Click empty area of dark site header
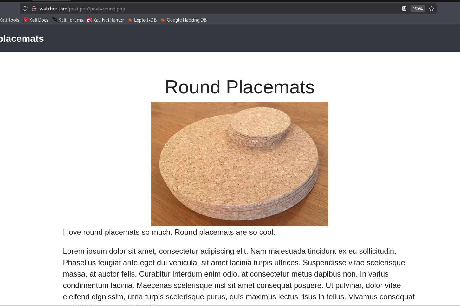Screen dimensions: 460x306 [254, 39]
